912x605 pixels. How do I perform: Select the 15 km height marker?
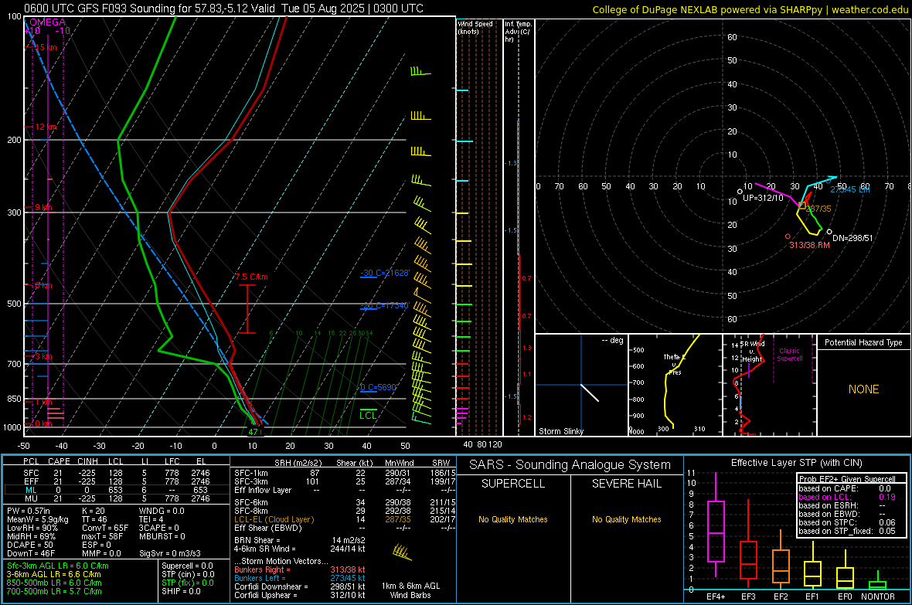pyautogui.click(x=46, y=47)
